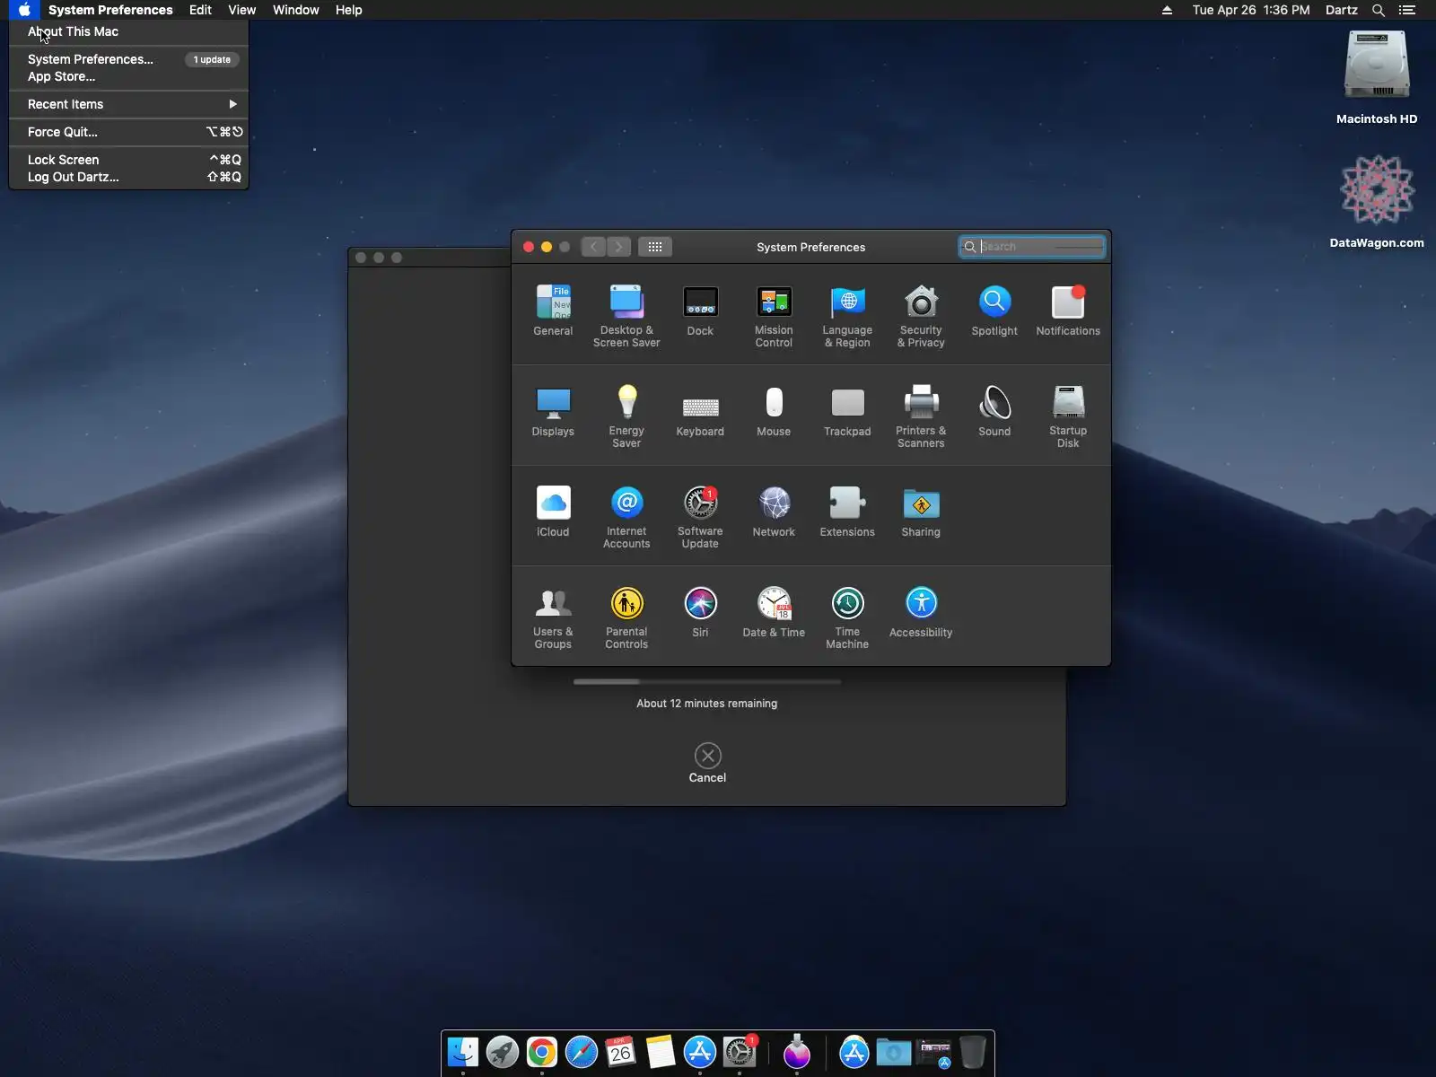Click the Show All grid button

655,247
